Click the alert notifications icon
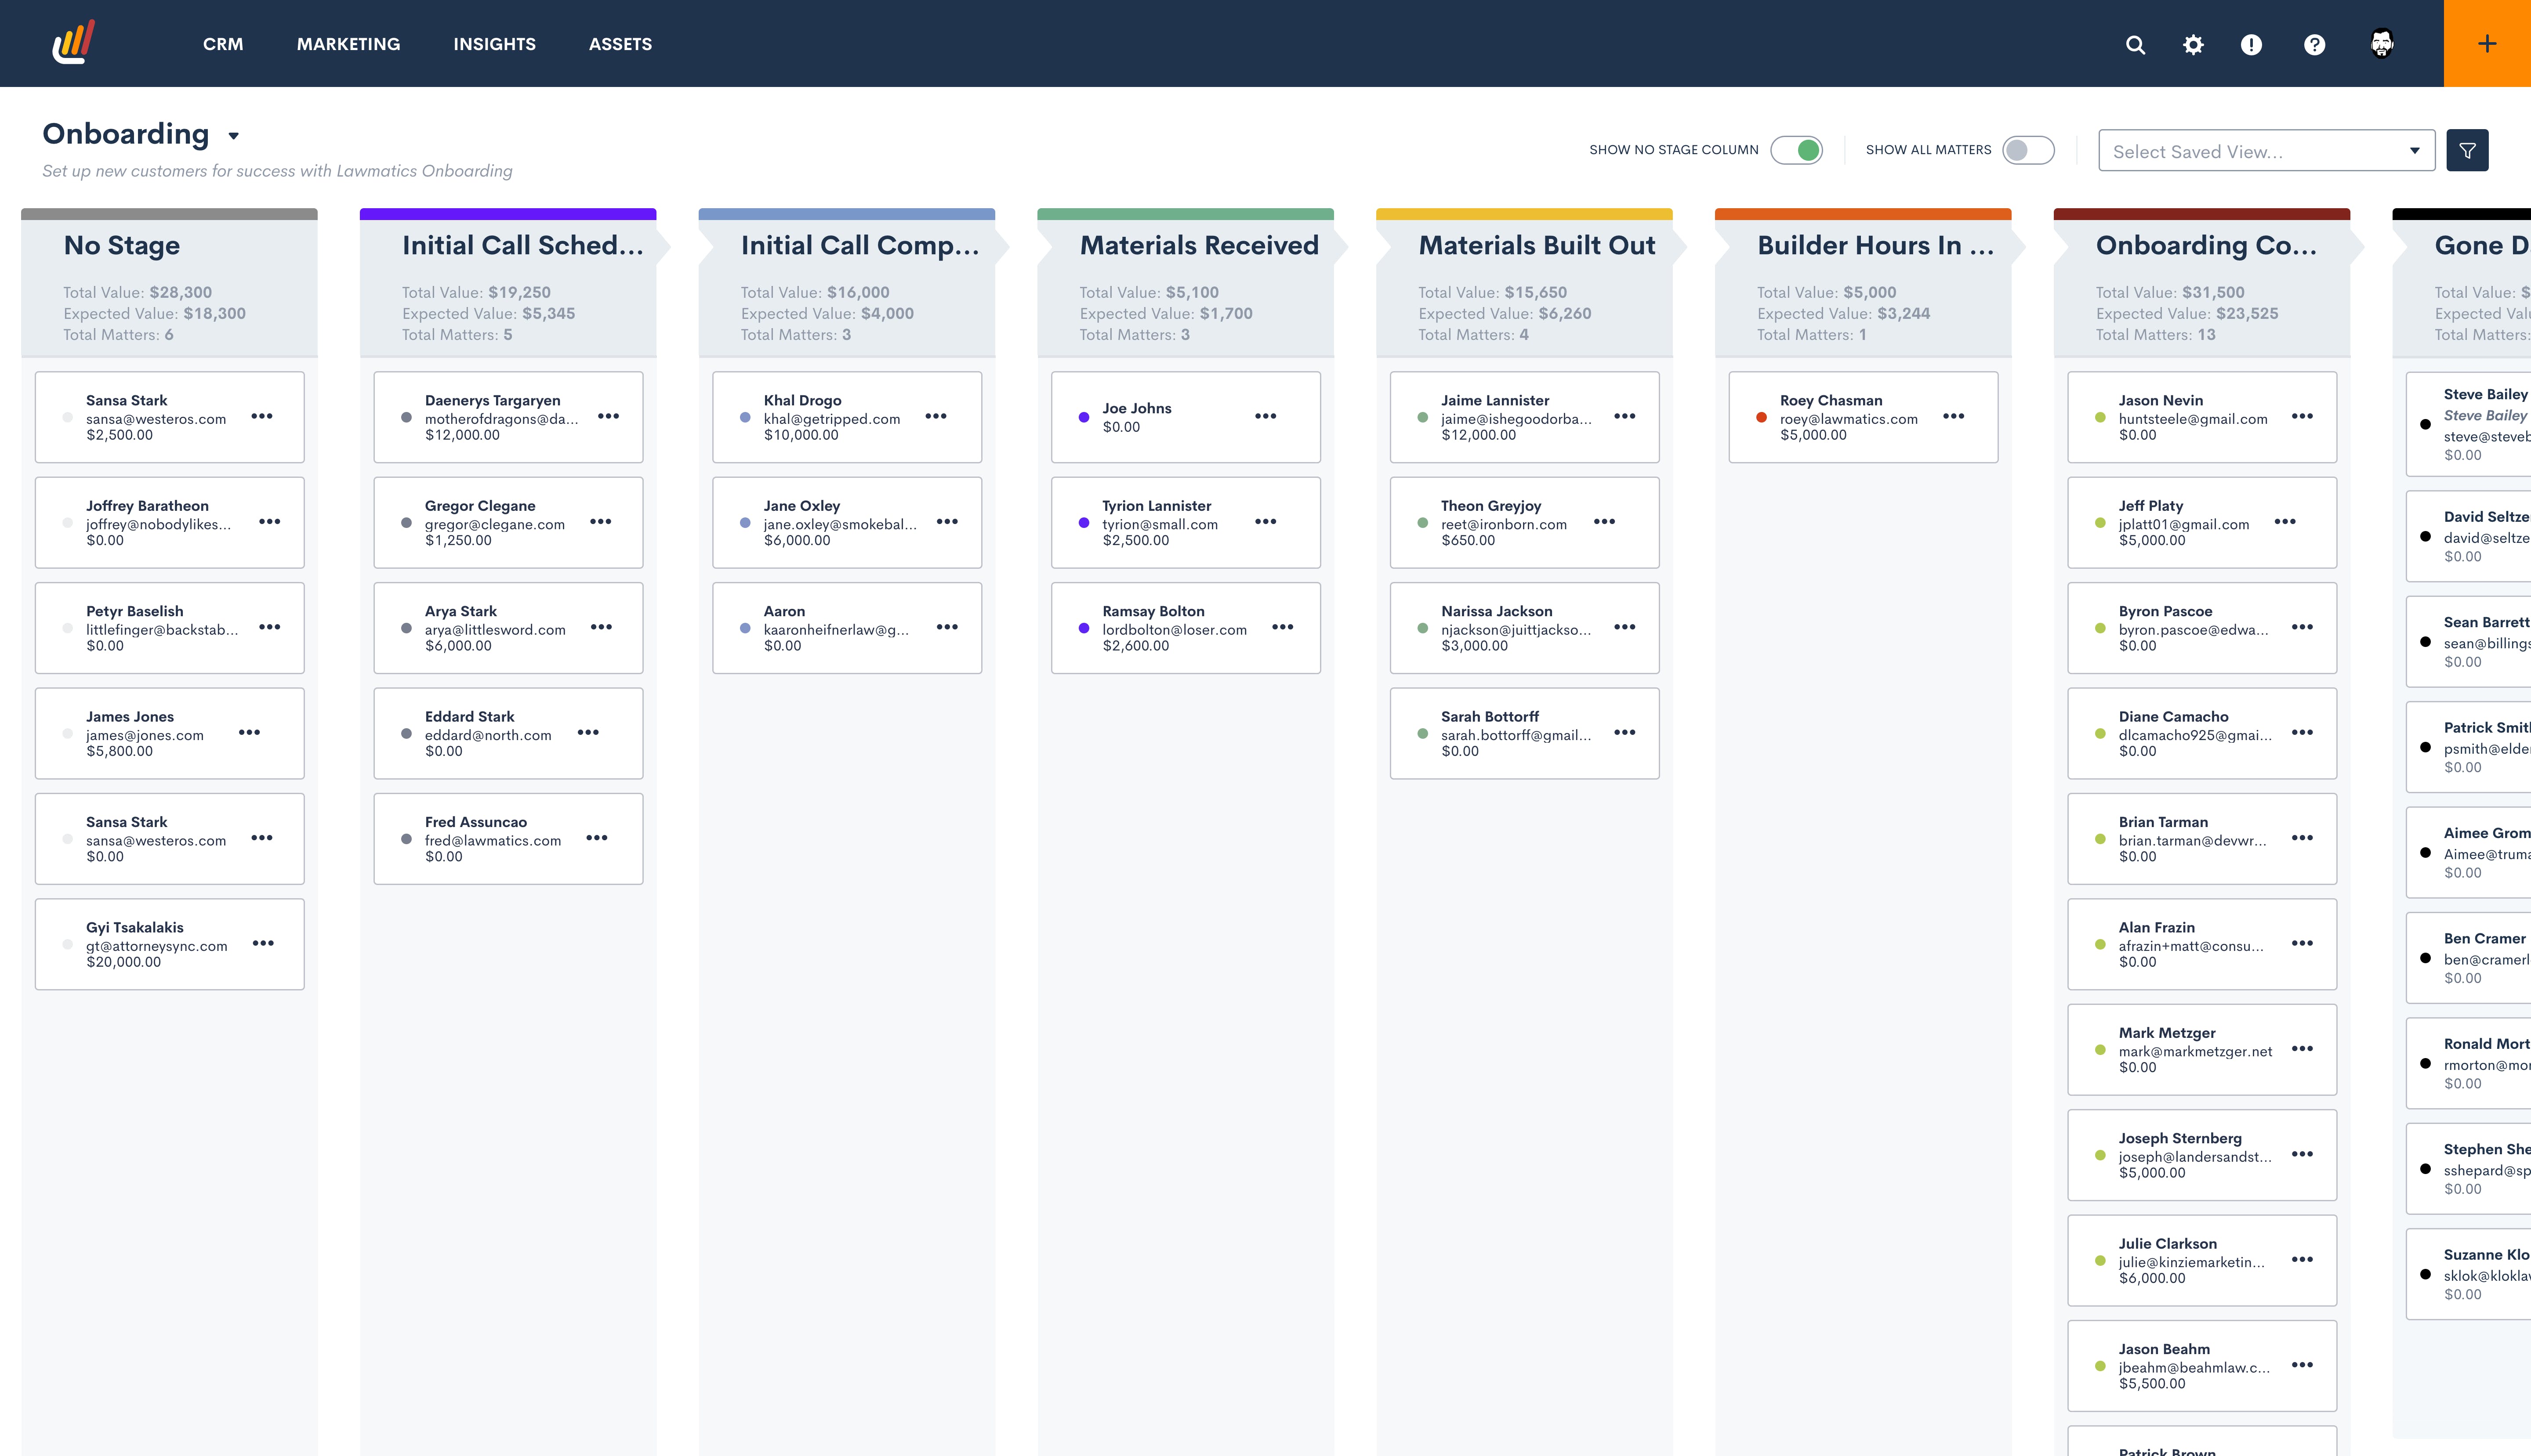The image size is (2531, 1456). coord(2251,44)
